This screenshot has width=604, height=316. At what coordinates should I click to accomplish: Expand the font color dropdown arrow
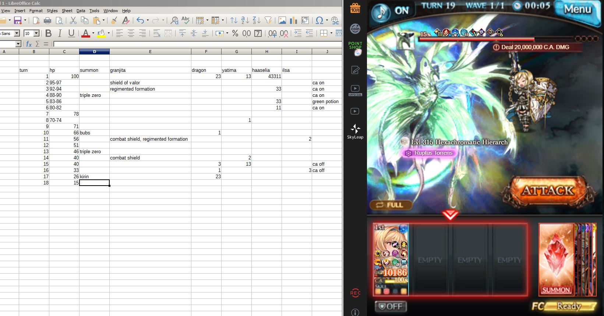click(93, 34)
